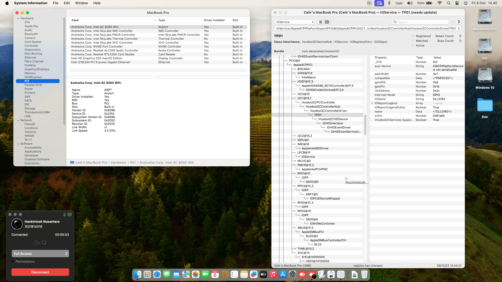502x282 pixels.
Task: Open the IOService plane dropdown
Action: [x=295, y=22]
